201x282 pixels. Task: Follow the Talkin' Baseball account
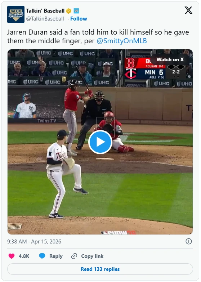point(79,19)
